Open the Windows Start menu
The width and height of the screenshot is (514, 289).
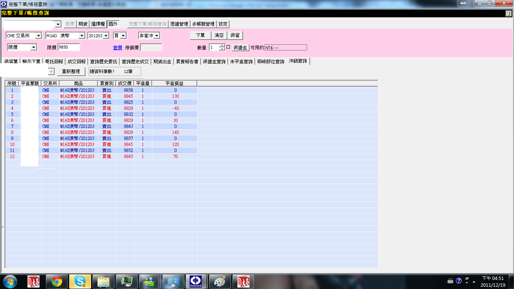pos(10,281)
